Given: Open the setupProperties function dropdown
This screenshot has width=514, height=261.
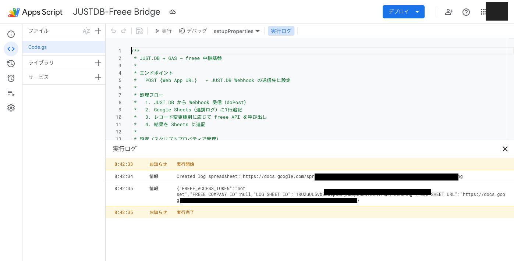Looking at the screenshot, I should click(237, 31).
